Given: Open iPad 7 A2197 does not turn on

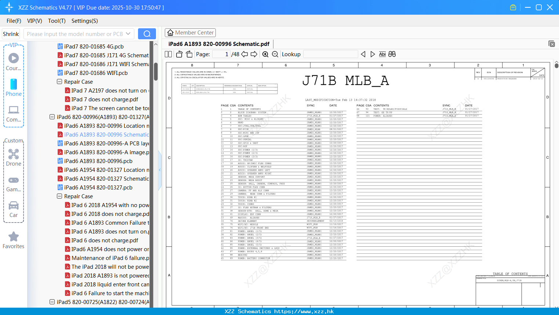Looking at the screenshot, I should (107, 90).
